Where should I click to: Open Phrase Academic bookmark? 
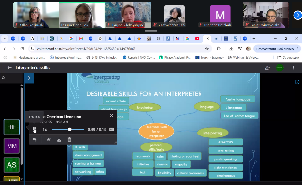click(x=175, y=57)
